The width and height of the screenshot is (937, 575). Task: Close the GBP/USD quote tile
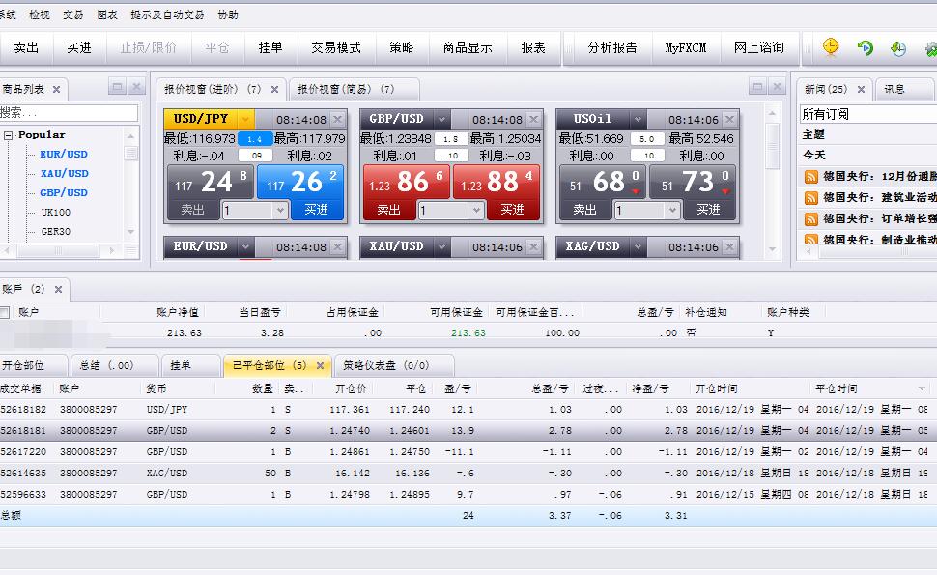click(533, 119)
